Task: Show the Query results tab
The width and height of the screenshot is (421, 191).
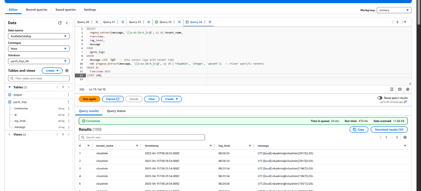Action: [x=89, y=111]
